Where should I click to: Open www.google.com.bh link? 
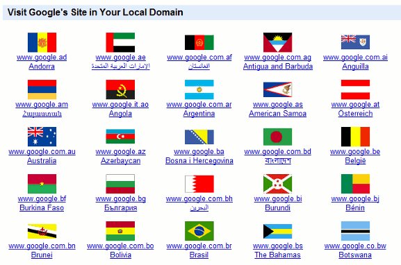pos(199,199)
